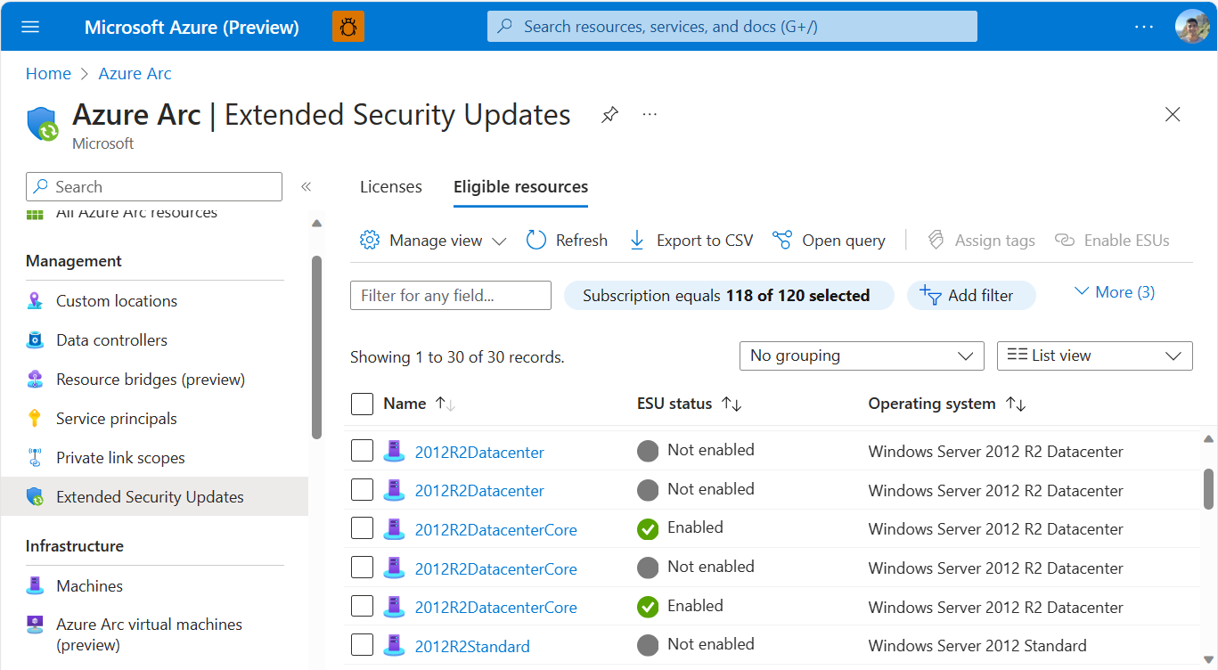Focus the global search resources field
The width and height of the screenshot is (1218, 670).
pos(732,27)
